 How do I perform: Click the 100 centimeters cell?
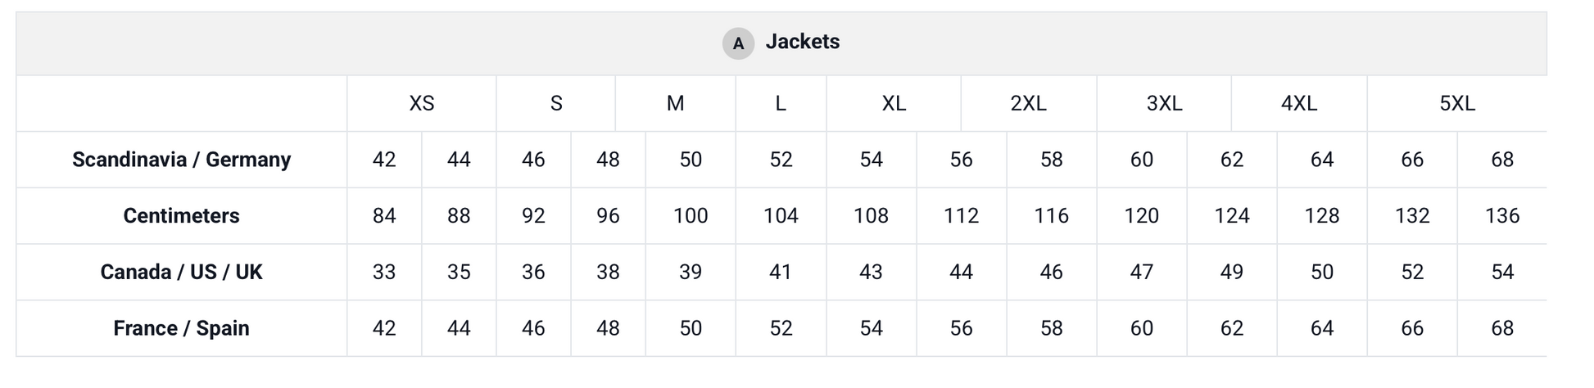point(691,216)
